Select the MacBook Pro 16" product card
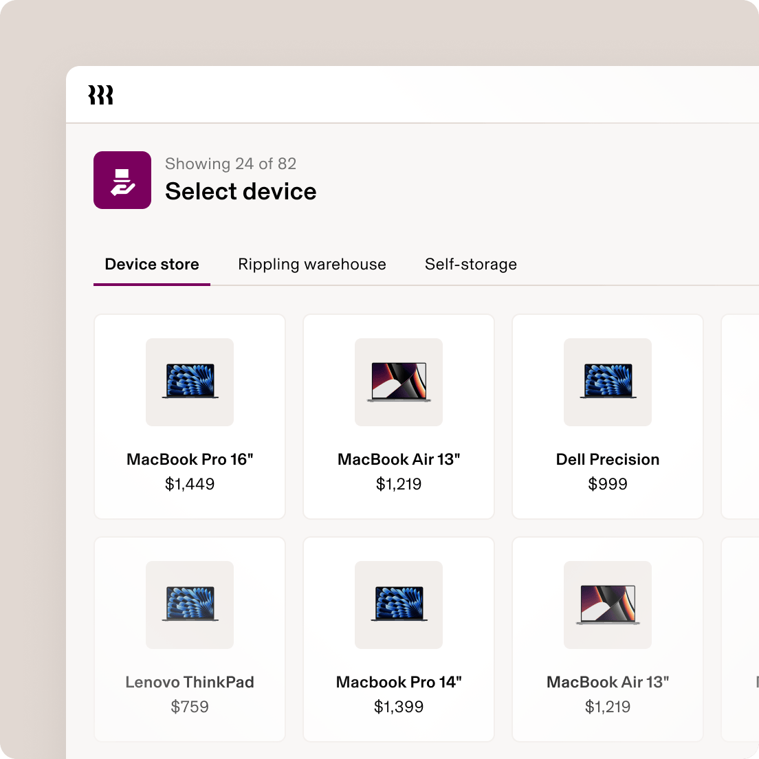Screen dimensions: 759x759 190,416
